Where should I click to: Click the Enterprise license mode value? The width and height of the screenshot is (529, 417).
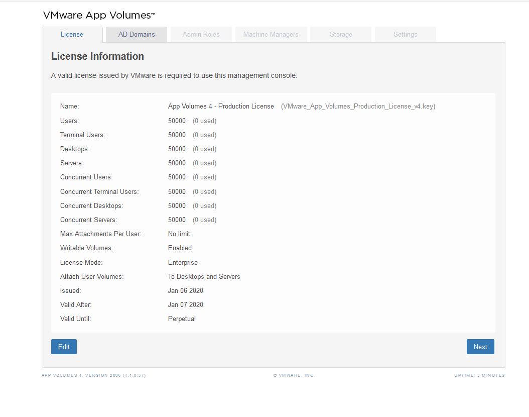183,263
